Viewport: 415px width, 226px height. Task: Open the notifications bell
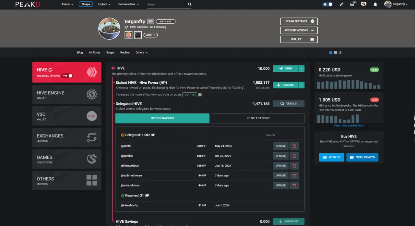tap(375, 4)
